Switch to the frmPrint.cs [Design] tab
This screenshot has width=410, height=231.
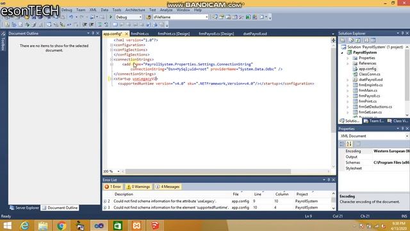tap(174, 34)
